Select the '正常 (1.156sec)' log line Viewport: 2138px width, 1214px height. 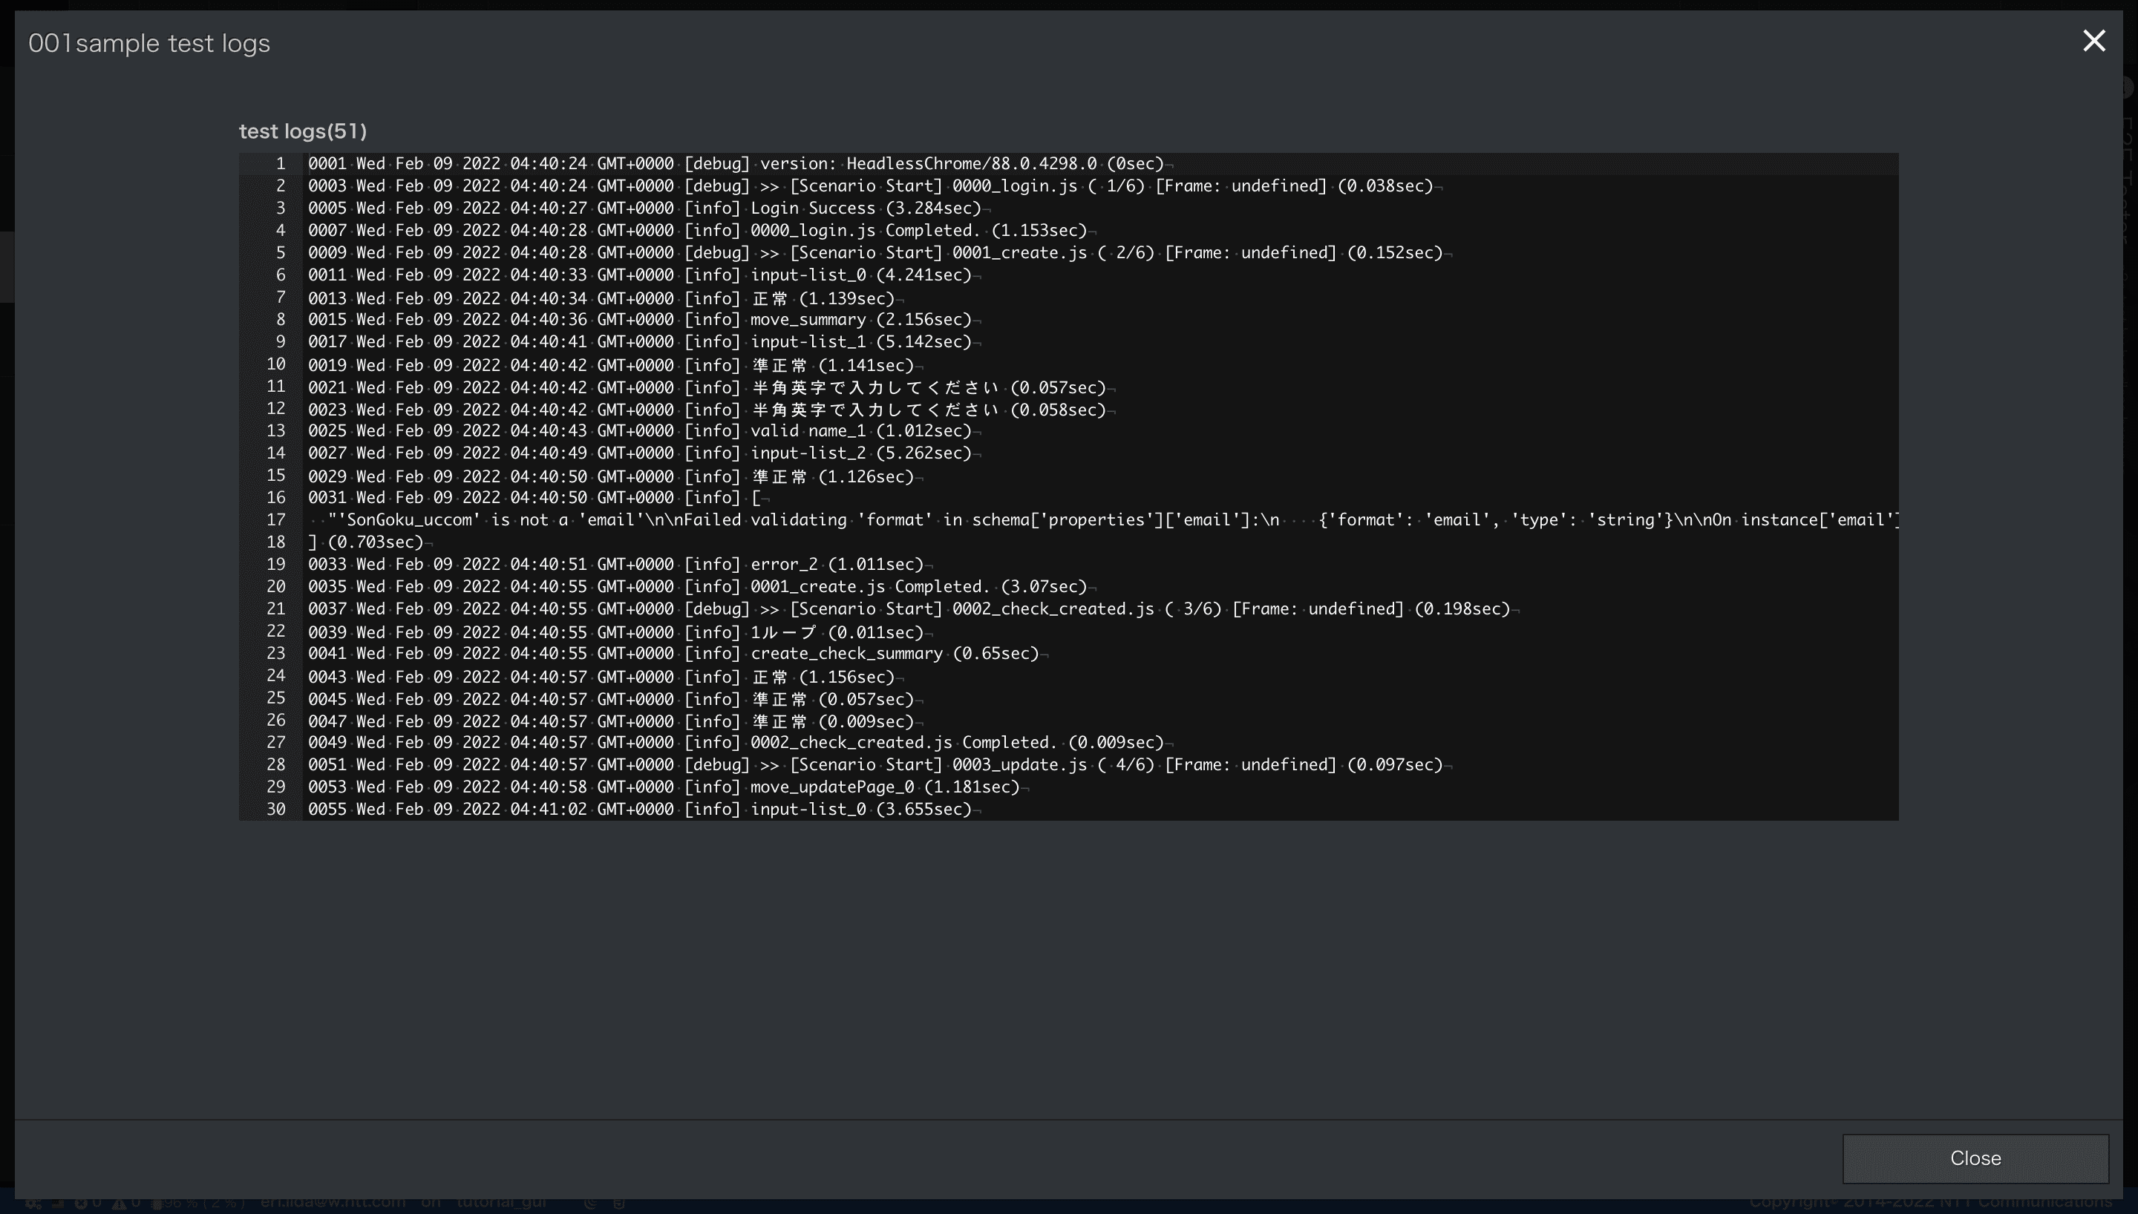click(x=607, y=676)
